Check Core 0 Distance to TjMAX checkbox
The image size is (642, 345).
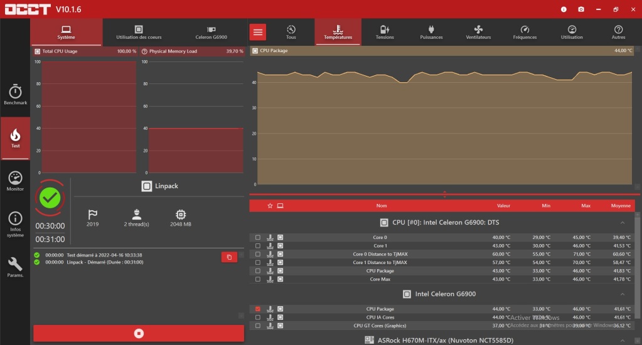pyautogui.click(x=257, y=254)
